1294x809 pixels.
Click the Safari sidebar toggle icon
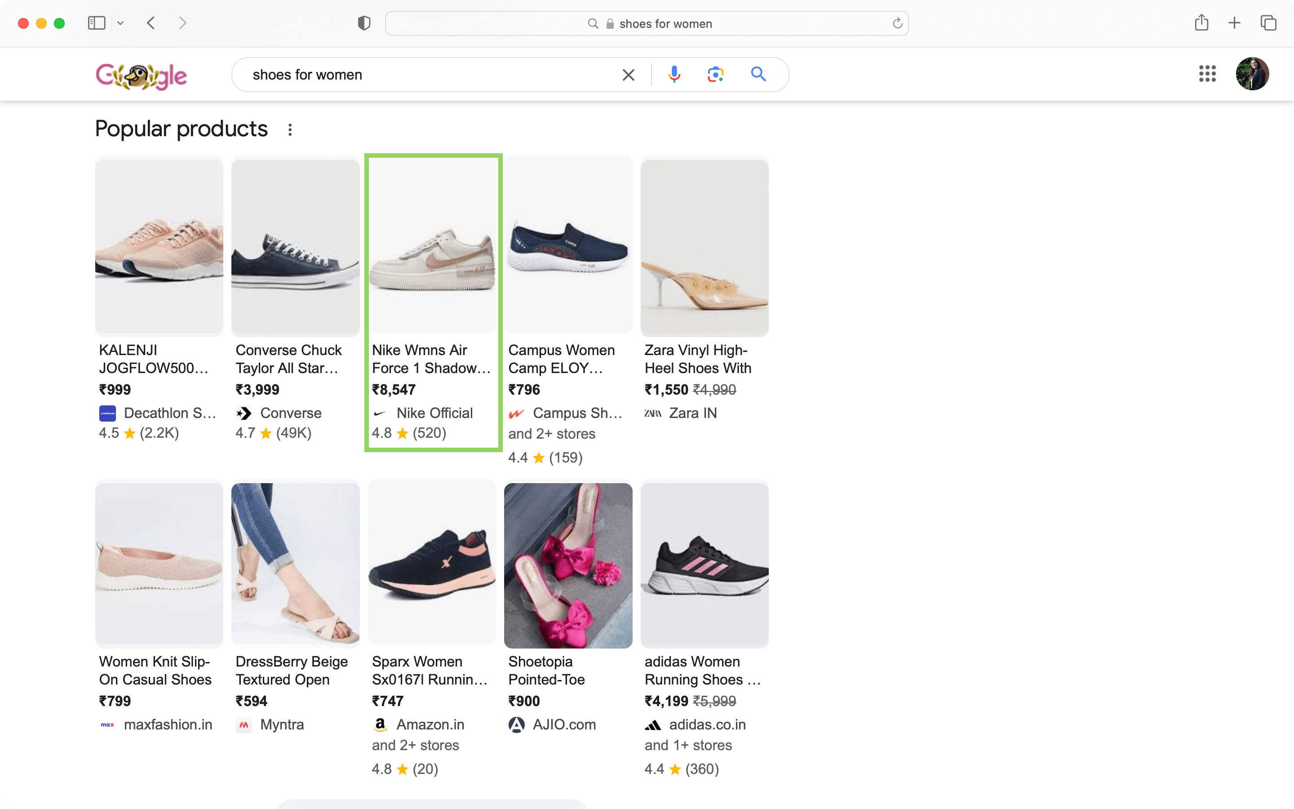click(x=96, y=23)
